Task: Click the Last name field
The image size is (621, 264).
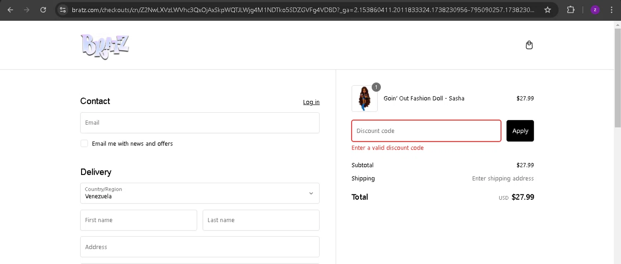Action: [261, 220]
